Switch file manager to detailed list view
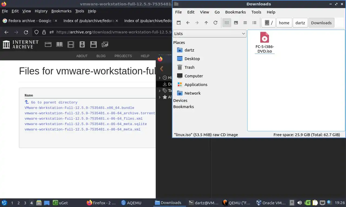346x207 pixels. point(254,23)
